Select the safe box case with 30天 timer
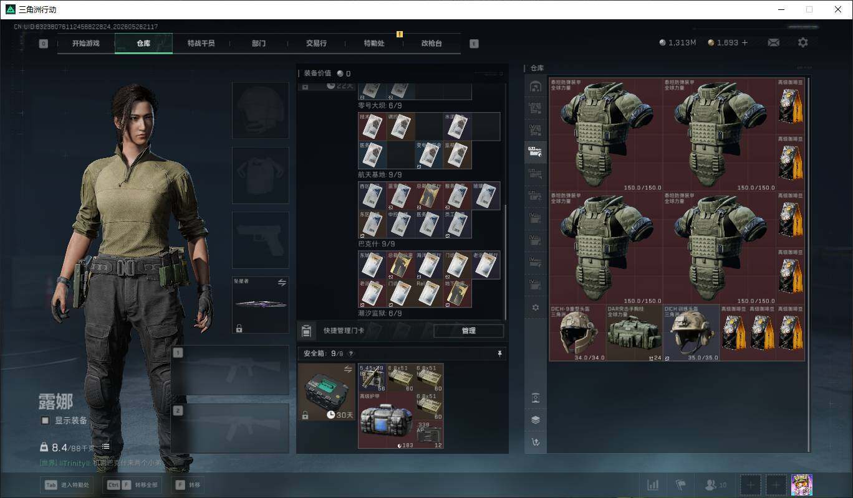The height and width of the screenshot is (498, 853). point(327,392)
